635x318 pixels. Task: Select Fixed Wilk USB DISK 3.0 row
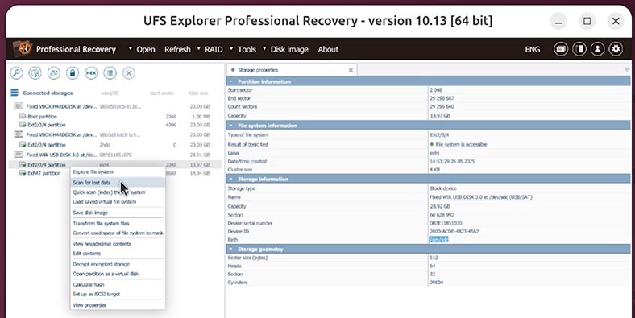coord(115,155)
